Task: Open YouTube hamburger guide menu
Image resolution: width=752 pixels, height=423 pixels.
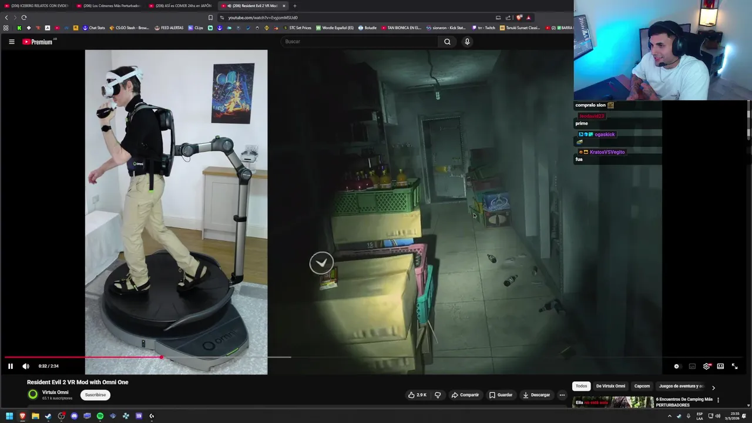Action: point(11,42)
